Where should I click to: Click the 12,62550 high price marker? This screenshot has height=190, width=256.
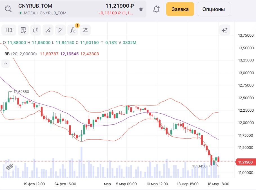pyautogui.click(x=21, y=92)
